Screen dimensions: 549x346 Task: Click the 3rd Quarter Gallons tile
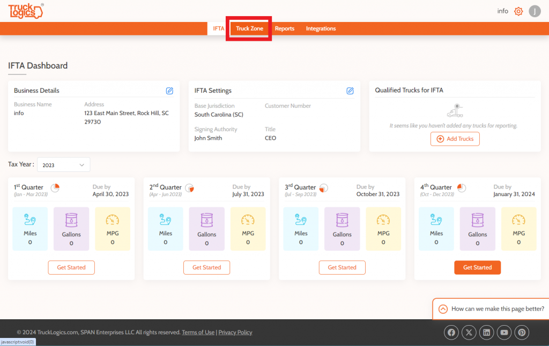pos(342,229)
